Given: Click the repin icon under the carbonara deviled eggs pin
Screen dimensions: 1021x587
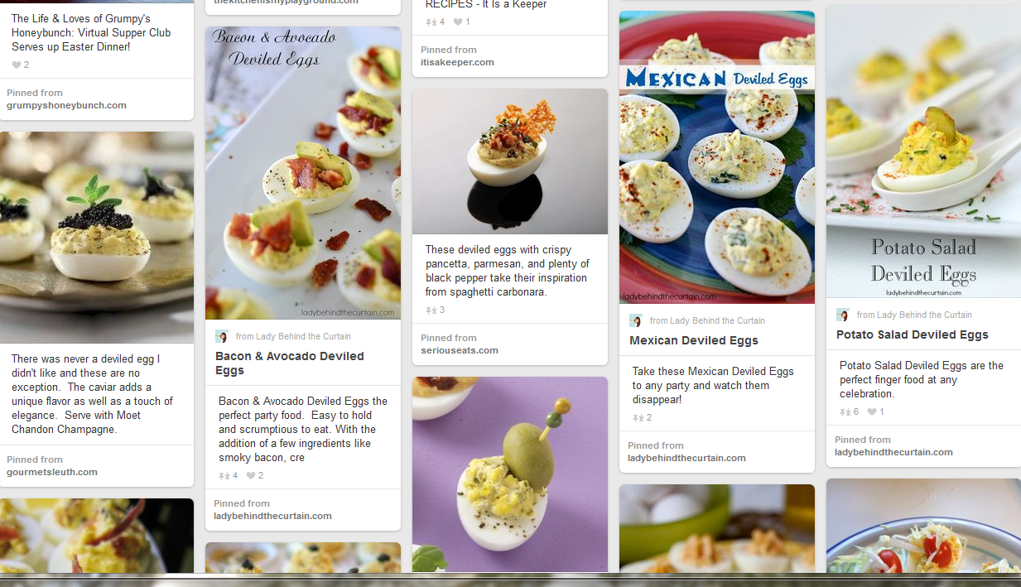Looking at the screenshot, I should click(x=431, y=310).
